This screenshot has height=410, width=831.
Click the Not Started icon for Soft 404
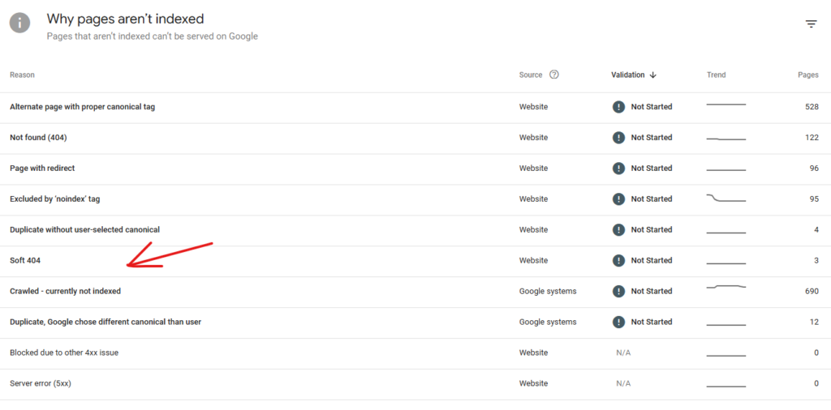(x=618, y=261)
